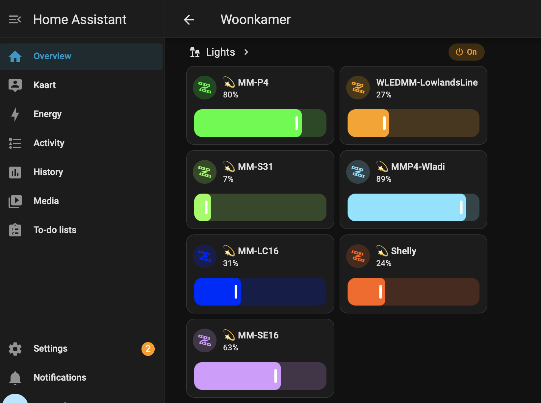This screenshot has height=403, width=541.
Task: Open the Media menu item
Action: (x=81, y=201)
